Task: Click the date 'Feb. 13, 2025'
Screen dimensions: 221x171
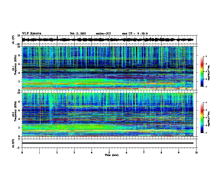Action: pyautogui.click(x=78, y=34)
